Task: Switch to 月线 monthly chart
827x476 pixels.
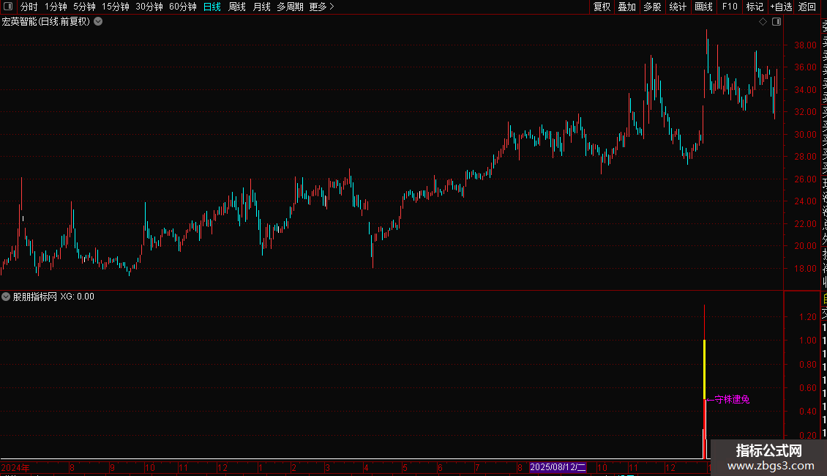Action: pyautogui.click(x=261, y=7)
